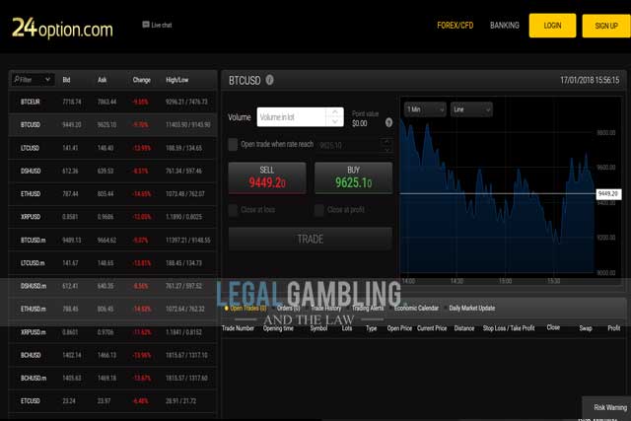Switch to Orders tab

288,309
